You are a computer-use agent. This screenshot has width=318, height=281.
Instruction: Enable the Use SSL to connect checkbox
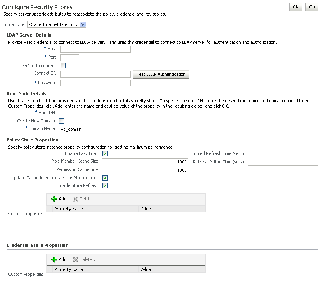click(63, 65)
